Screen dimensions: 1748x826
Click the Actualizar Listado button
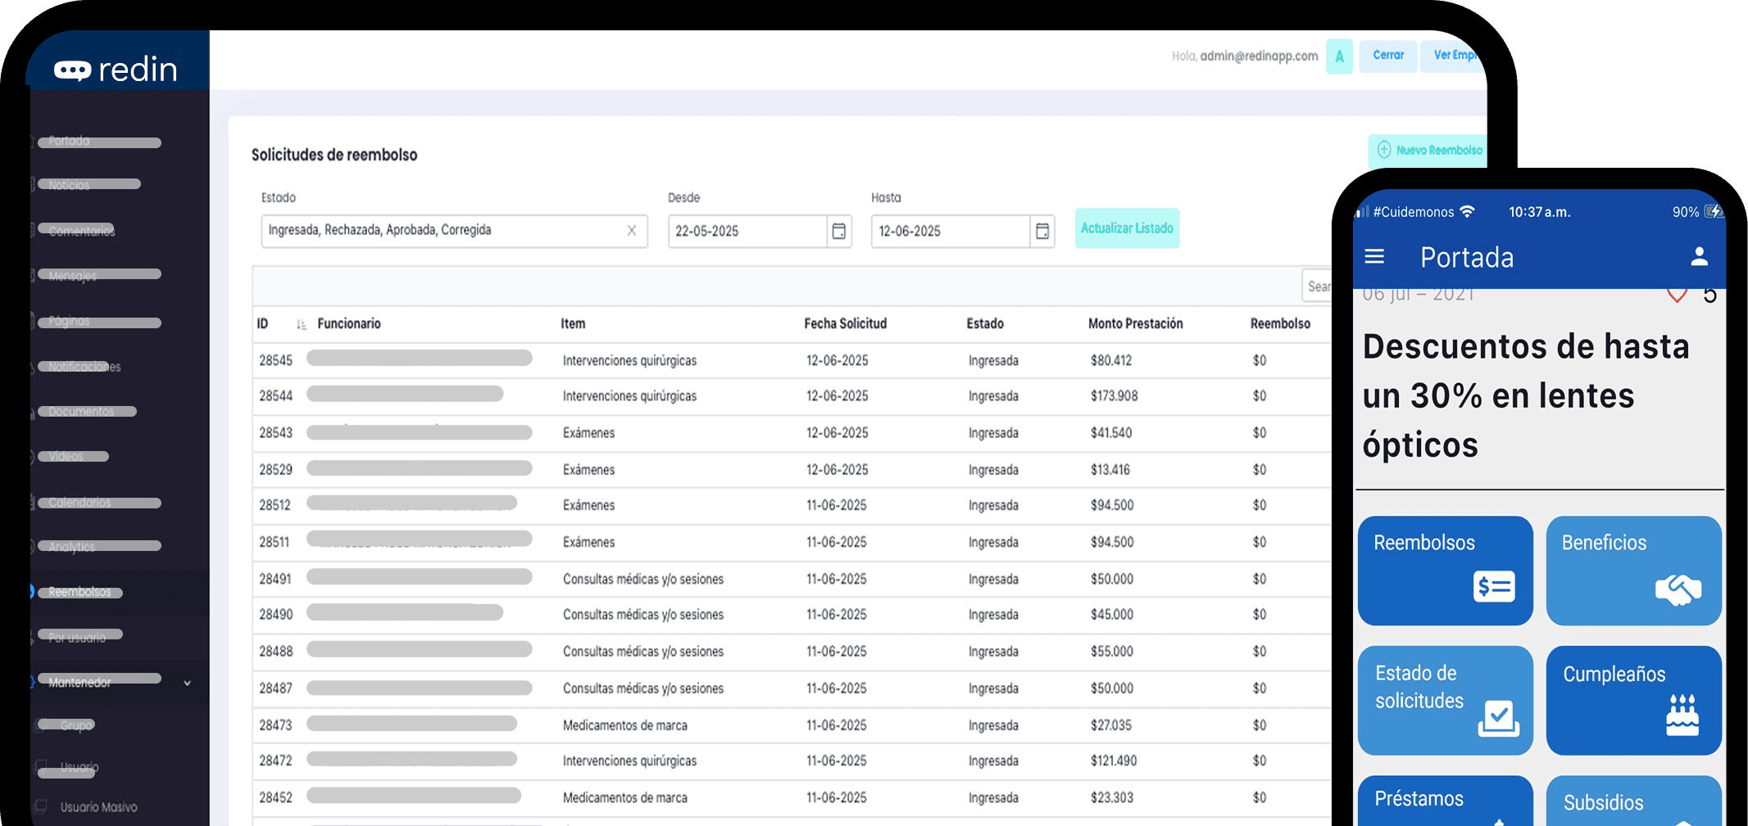pos(1127,228)
